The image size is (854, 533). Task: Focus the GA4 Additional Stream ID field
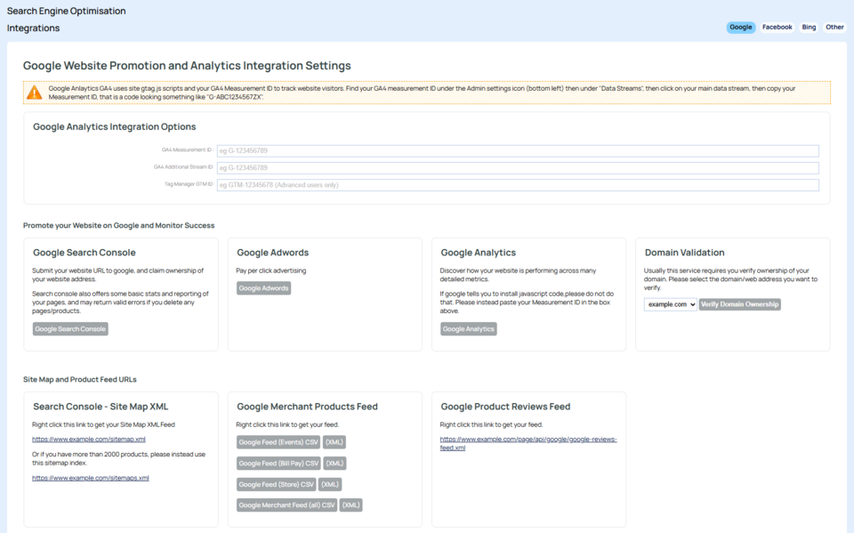518,168
